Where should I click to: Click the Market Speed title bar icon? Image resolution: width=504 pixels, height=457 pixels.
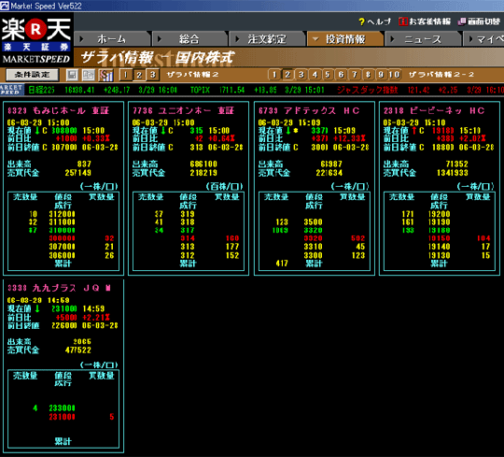tap(5, 6)
